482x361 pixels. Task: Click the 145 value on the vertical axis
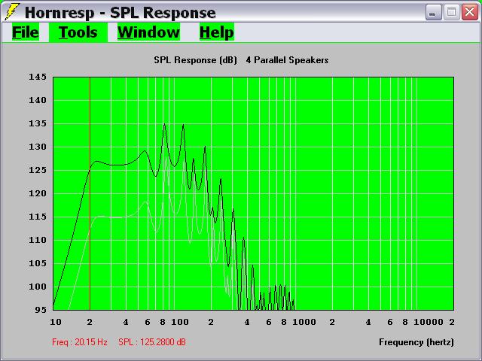click(x=38, y=77)
